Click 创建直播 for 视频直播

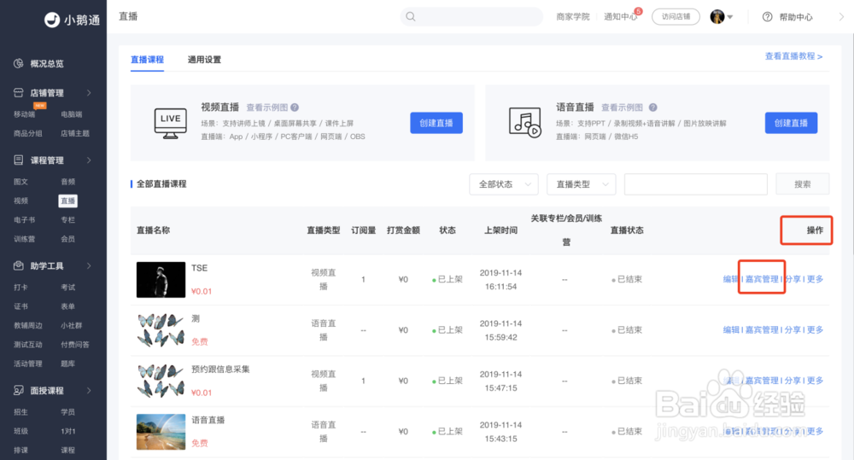tap(436, 123)
